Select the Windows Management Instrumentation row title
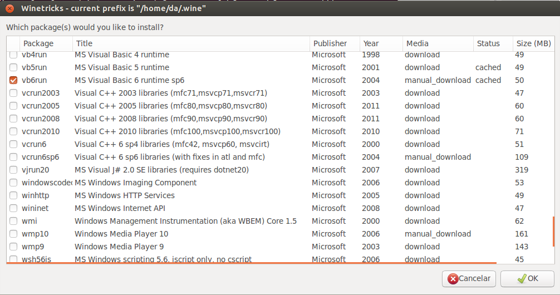The height and width of the screenshot is (295, 560). tap(186, 221)
